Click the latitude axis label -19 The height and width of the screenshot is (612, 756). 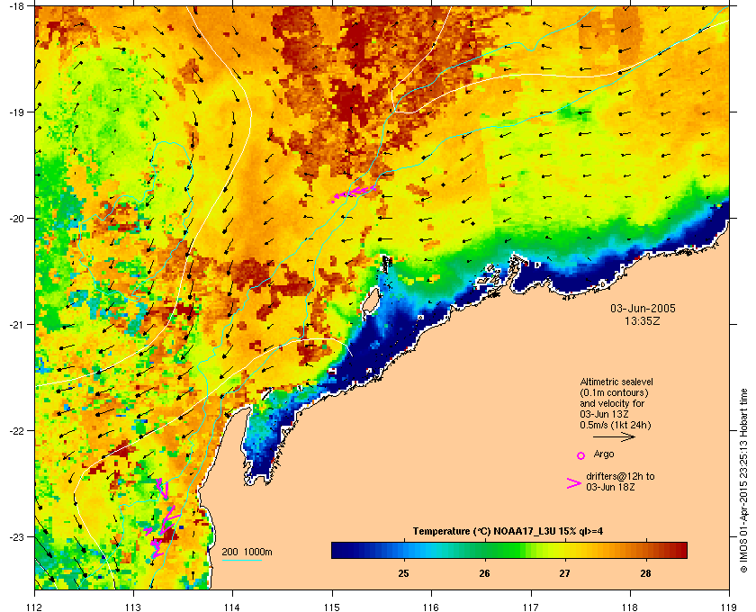tap(16, 112)
